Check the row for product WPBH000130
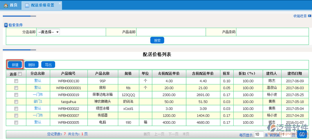 [16, 81]
